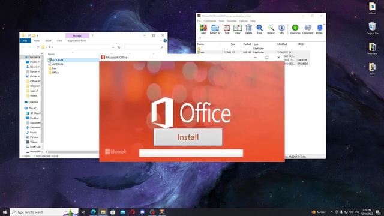This screenshot has height=216, width=384.
Task: Click Extract To in WinRAR's toolbar
Action: pos(215,29)
